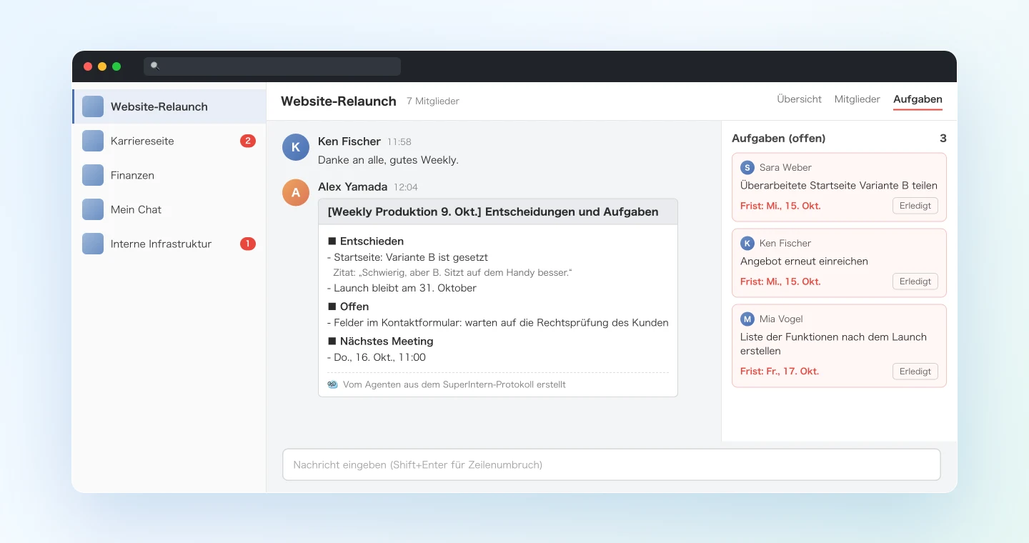Click the Finanzen channel icon

point(93,175)
